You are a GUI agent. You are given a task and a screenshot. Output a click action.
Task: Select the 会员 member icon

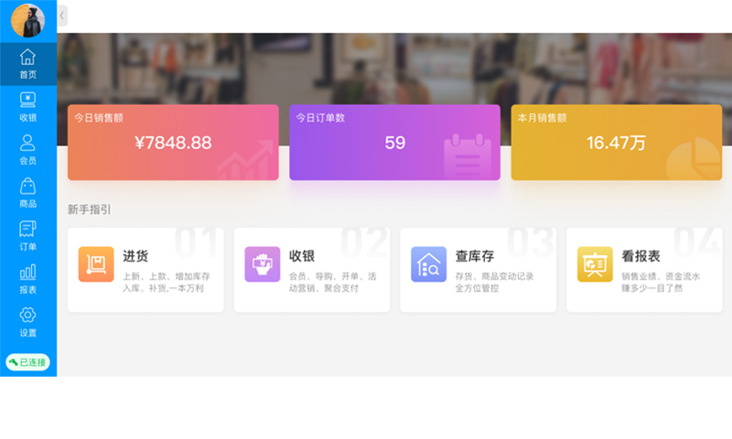click(x=27, y=144)
